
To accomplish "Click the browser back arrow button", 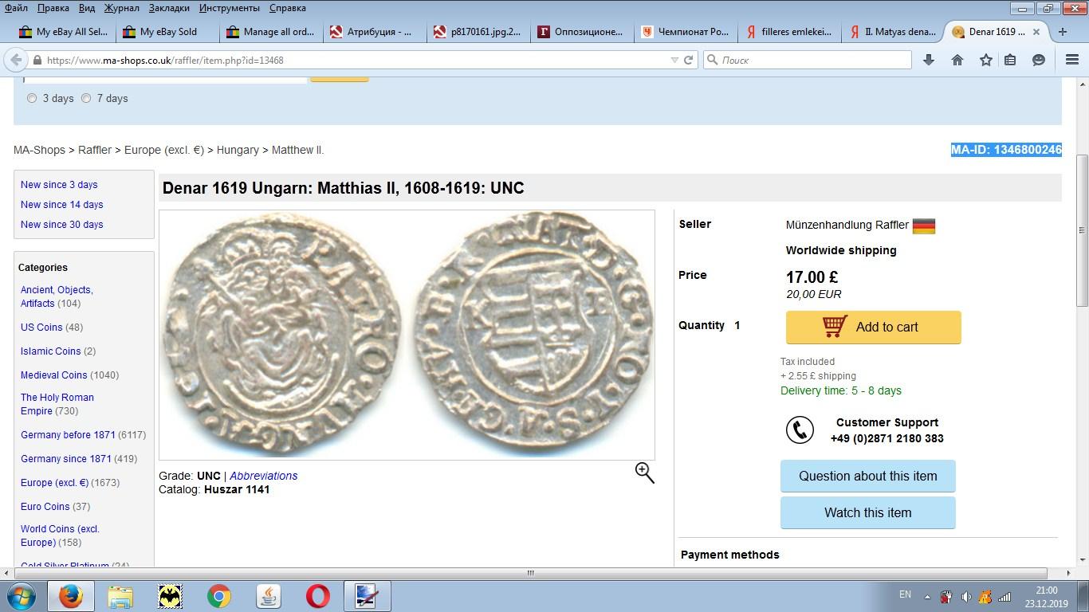I will click(x=15, y=60).
